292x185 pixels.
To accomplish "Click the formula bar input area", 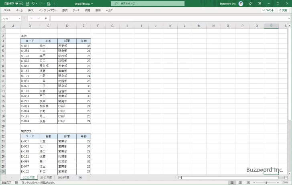I will 169,18.
